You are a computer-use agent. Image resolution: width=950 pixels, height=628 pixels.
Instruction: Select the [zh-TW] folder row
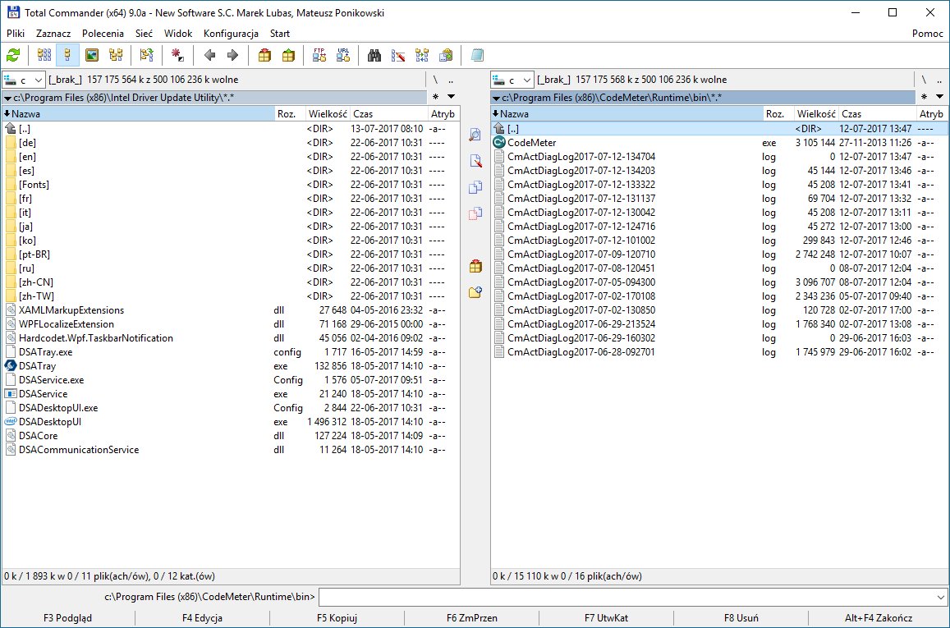tap(230, 296)
